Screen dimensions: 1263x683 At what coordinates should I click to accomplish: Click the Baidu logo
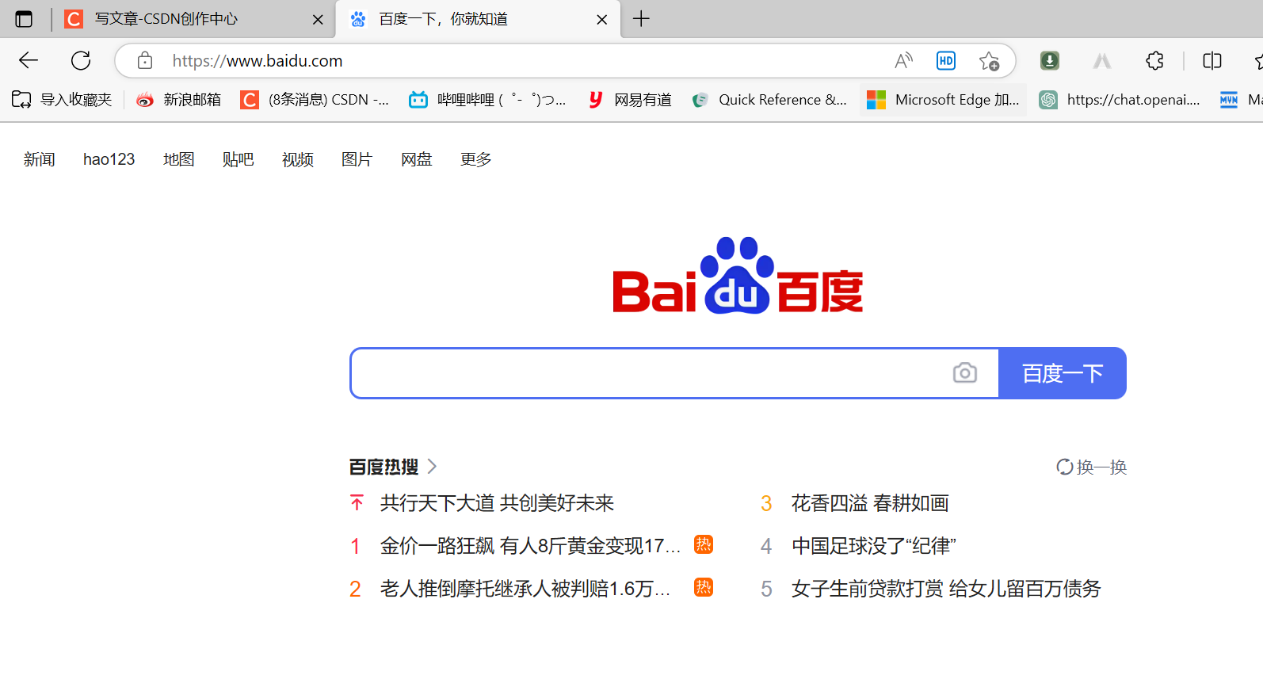738,275
